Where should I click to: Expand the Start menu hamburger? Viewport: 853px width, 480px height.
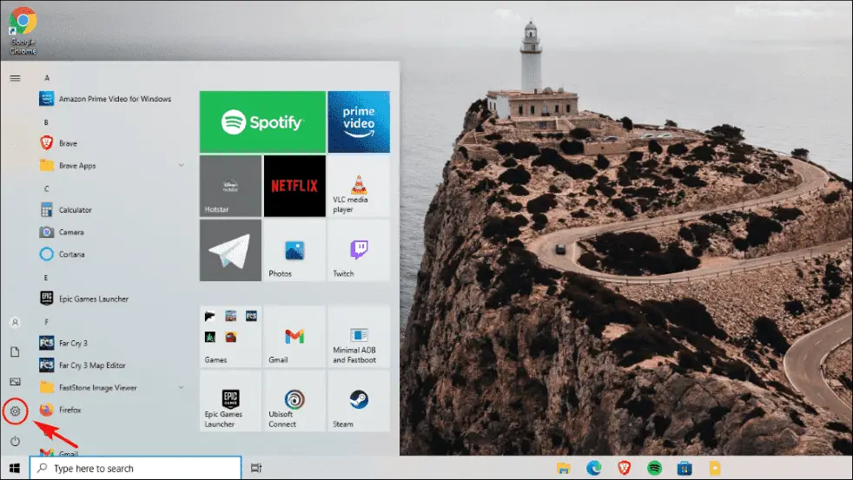click(16, 78)
